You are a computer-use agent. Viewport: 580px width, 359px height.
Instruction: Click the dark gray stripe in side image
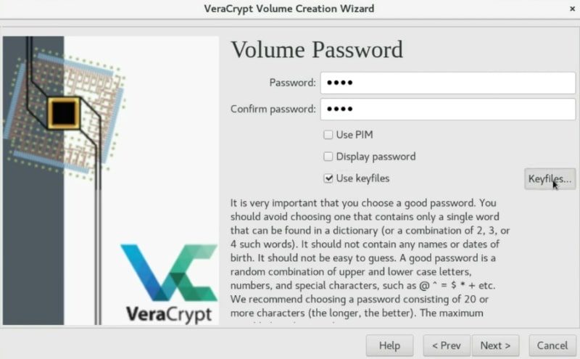tap(33, 222)
